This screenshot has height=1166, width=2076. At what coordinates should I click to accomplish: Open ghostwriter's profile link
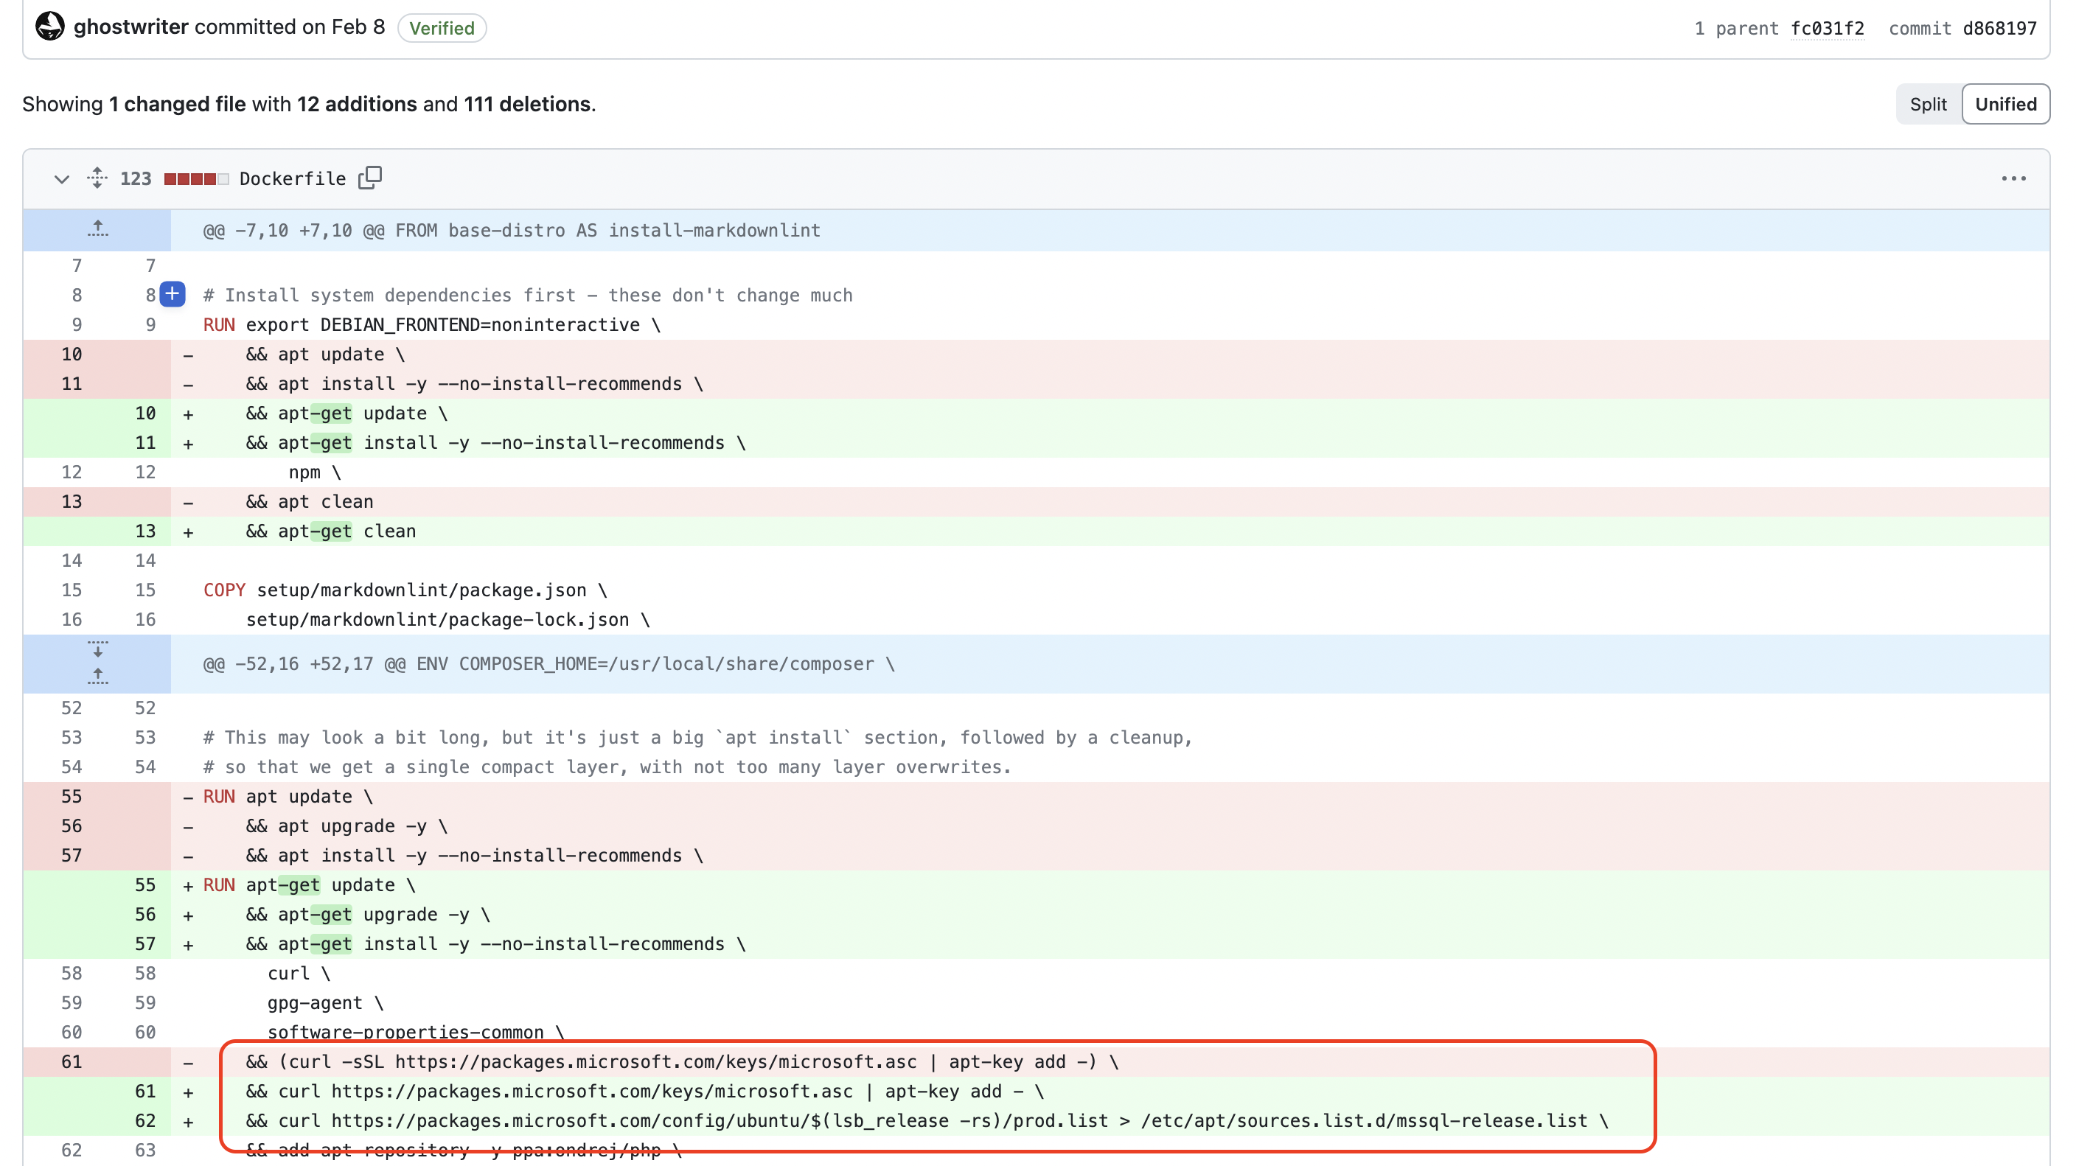click(131, 27)
